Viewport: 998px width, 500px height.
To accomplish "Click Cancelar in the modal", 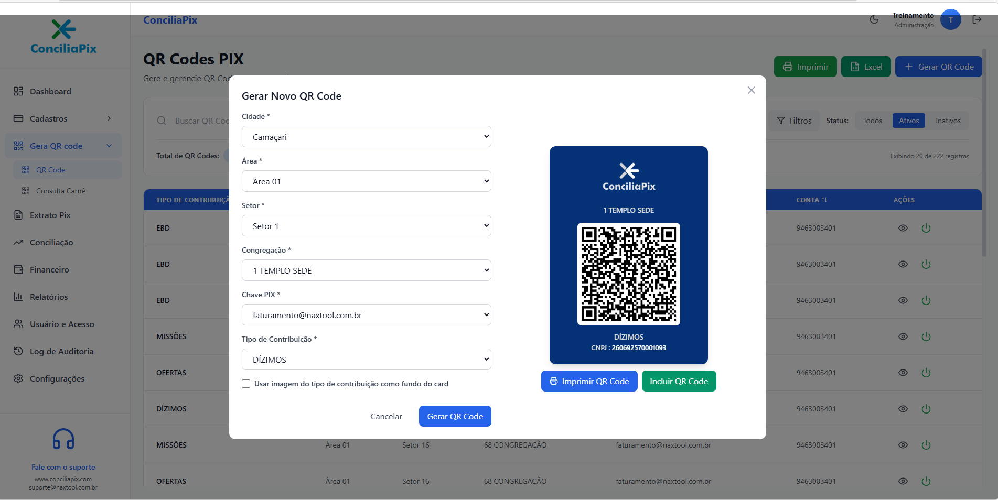I will point(386,416).
